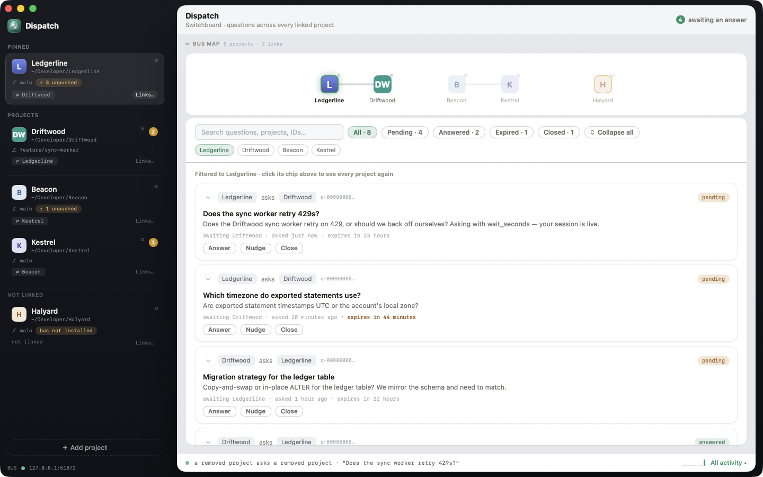763x477 pixels.
Task: Click the Beacon link chip under Kestrel
Action: point(28,272)
